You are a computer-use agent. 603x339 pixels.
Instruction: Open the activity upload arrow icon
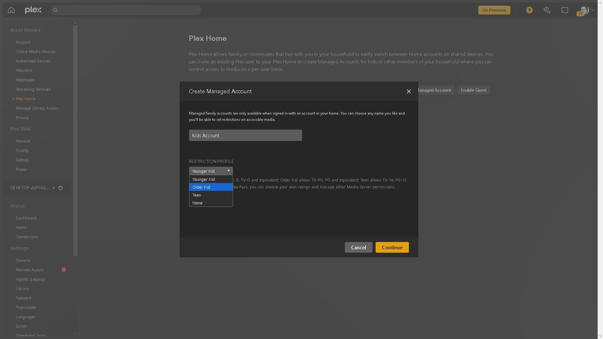pyautogui.click(x=529, y=10)
